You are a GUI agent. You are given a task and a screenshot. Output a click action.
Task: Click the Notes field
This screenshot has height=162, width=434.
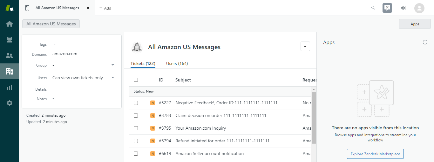coord(83,99)
